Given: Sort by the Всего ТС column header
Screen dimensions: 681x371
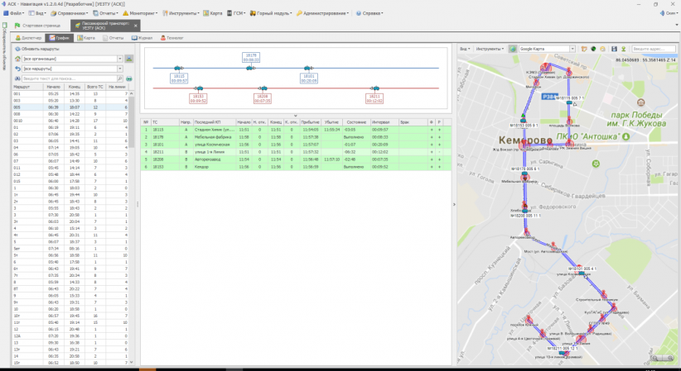Looking at the screenshot, I should click(95, 87).
